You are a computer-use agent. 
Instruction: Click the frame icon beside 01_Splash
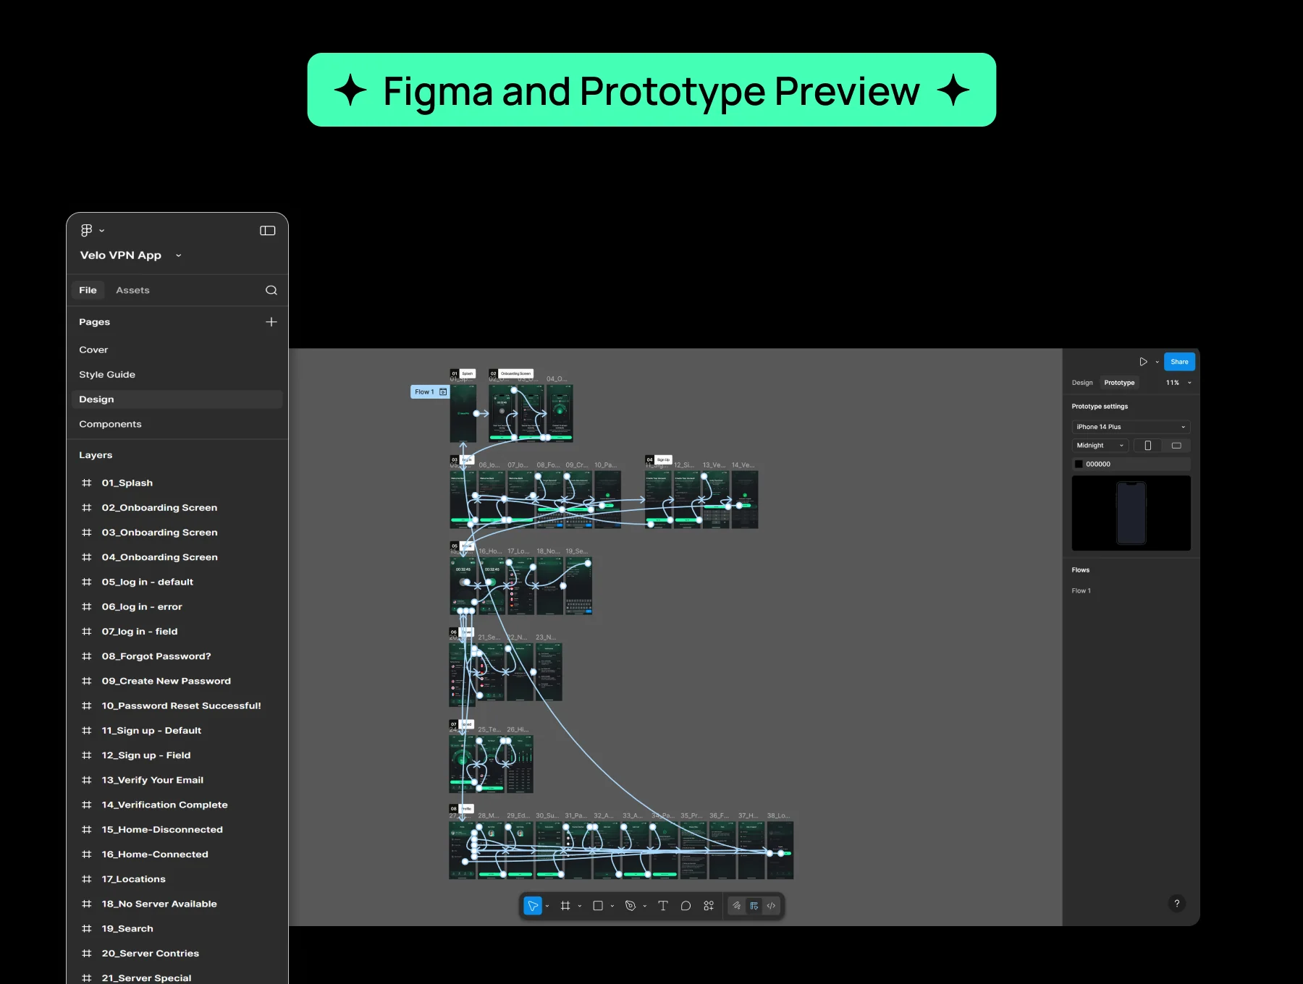tap(87, 483)
